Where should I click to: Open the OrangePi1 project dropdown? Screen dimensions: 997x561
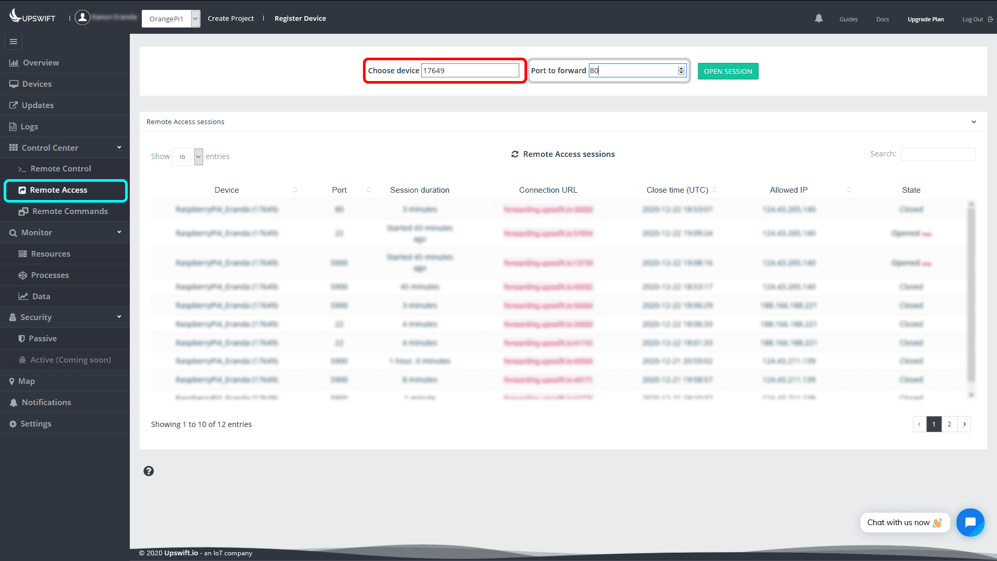point(171,19)
